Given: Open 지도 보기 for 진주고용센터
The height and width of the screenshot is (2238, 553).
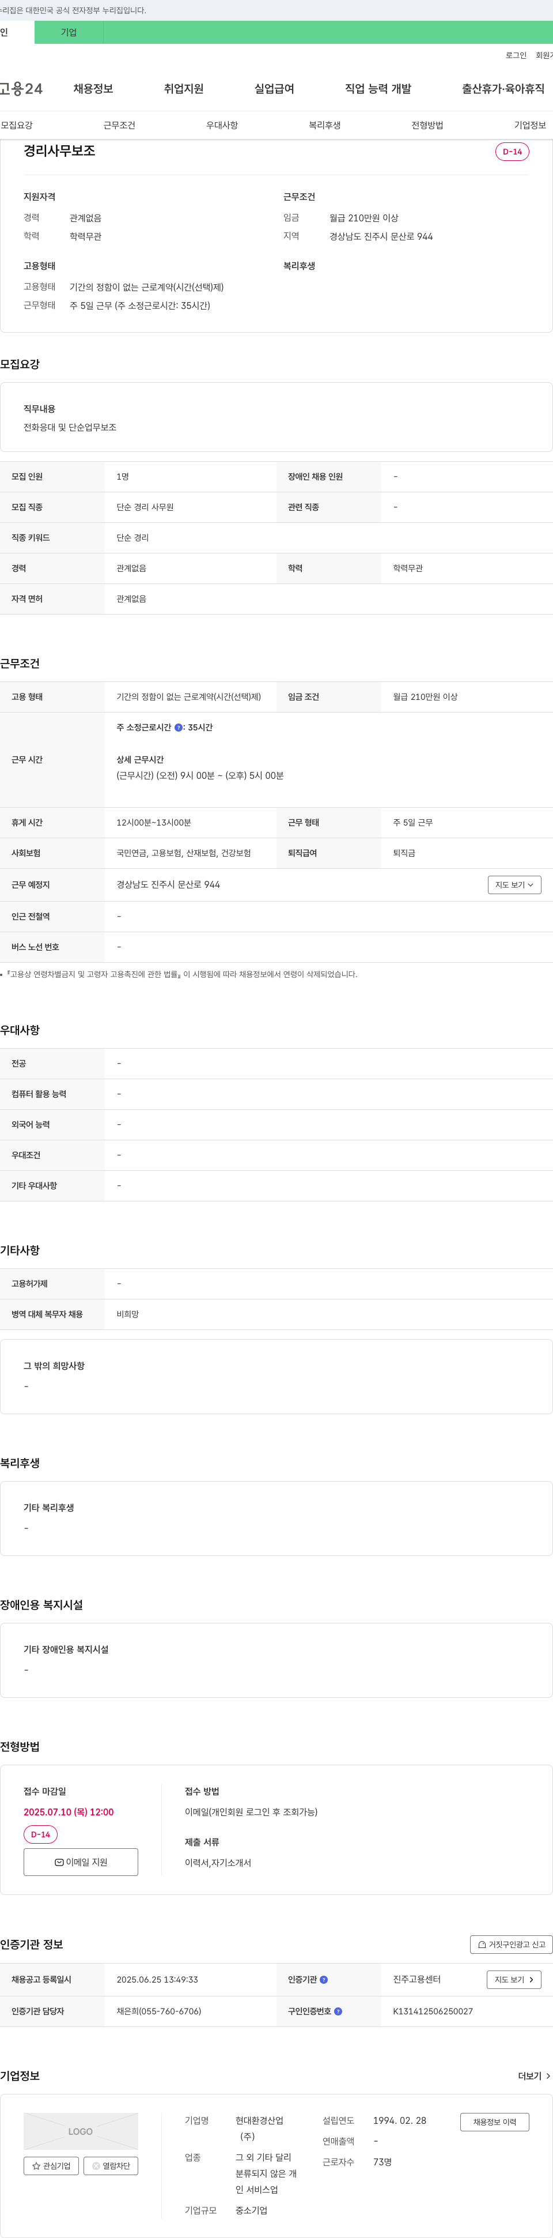Looking at the screenshot, I should [x=514, y=1980].
